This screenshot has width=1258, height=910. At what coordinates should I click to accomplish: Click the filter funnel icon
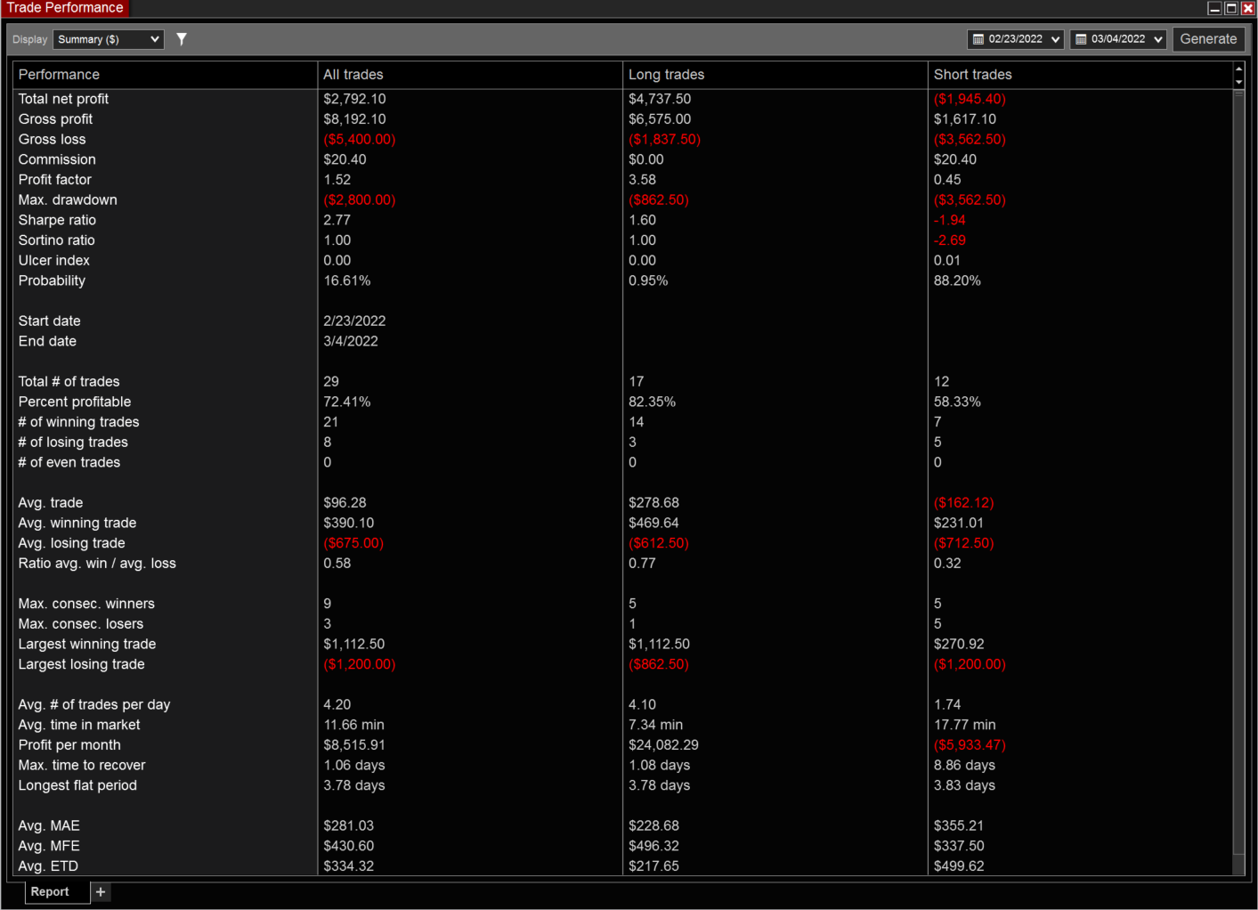182,39
